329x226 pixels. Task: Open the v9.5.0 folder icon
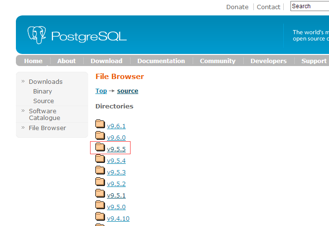coord(100,205)
